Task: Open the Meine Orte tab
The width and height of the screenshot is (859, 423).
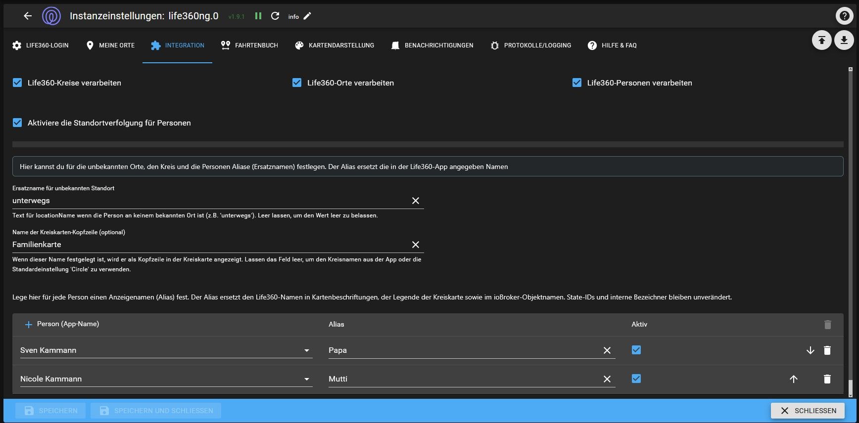Action: (x=110, y=45)
